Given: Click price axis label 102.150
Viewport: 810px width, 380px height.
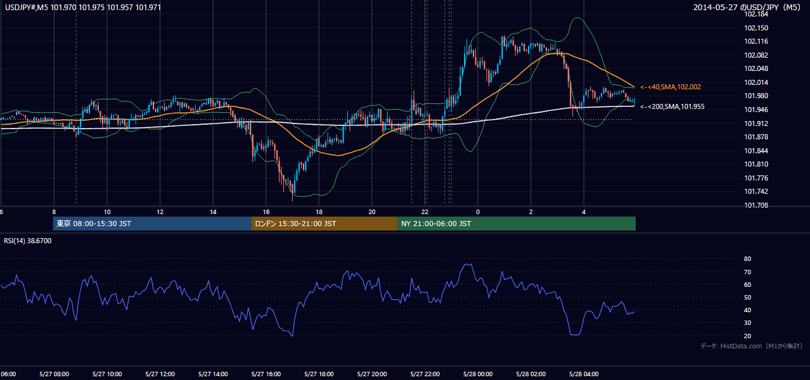Looking at the screenshot, I should coord(757,28).
